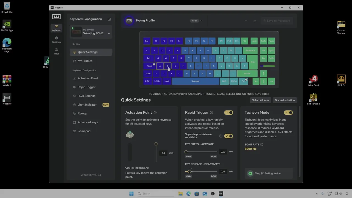The width and height of the screenshot is (352, 198).
Task: Click the Scan Rate help icon
Action: [x=262, y=144]
